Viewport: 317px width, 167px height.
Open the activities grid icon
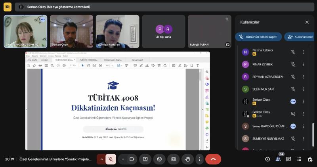[x=299, y=159]
